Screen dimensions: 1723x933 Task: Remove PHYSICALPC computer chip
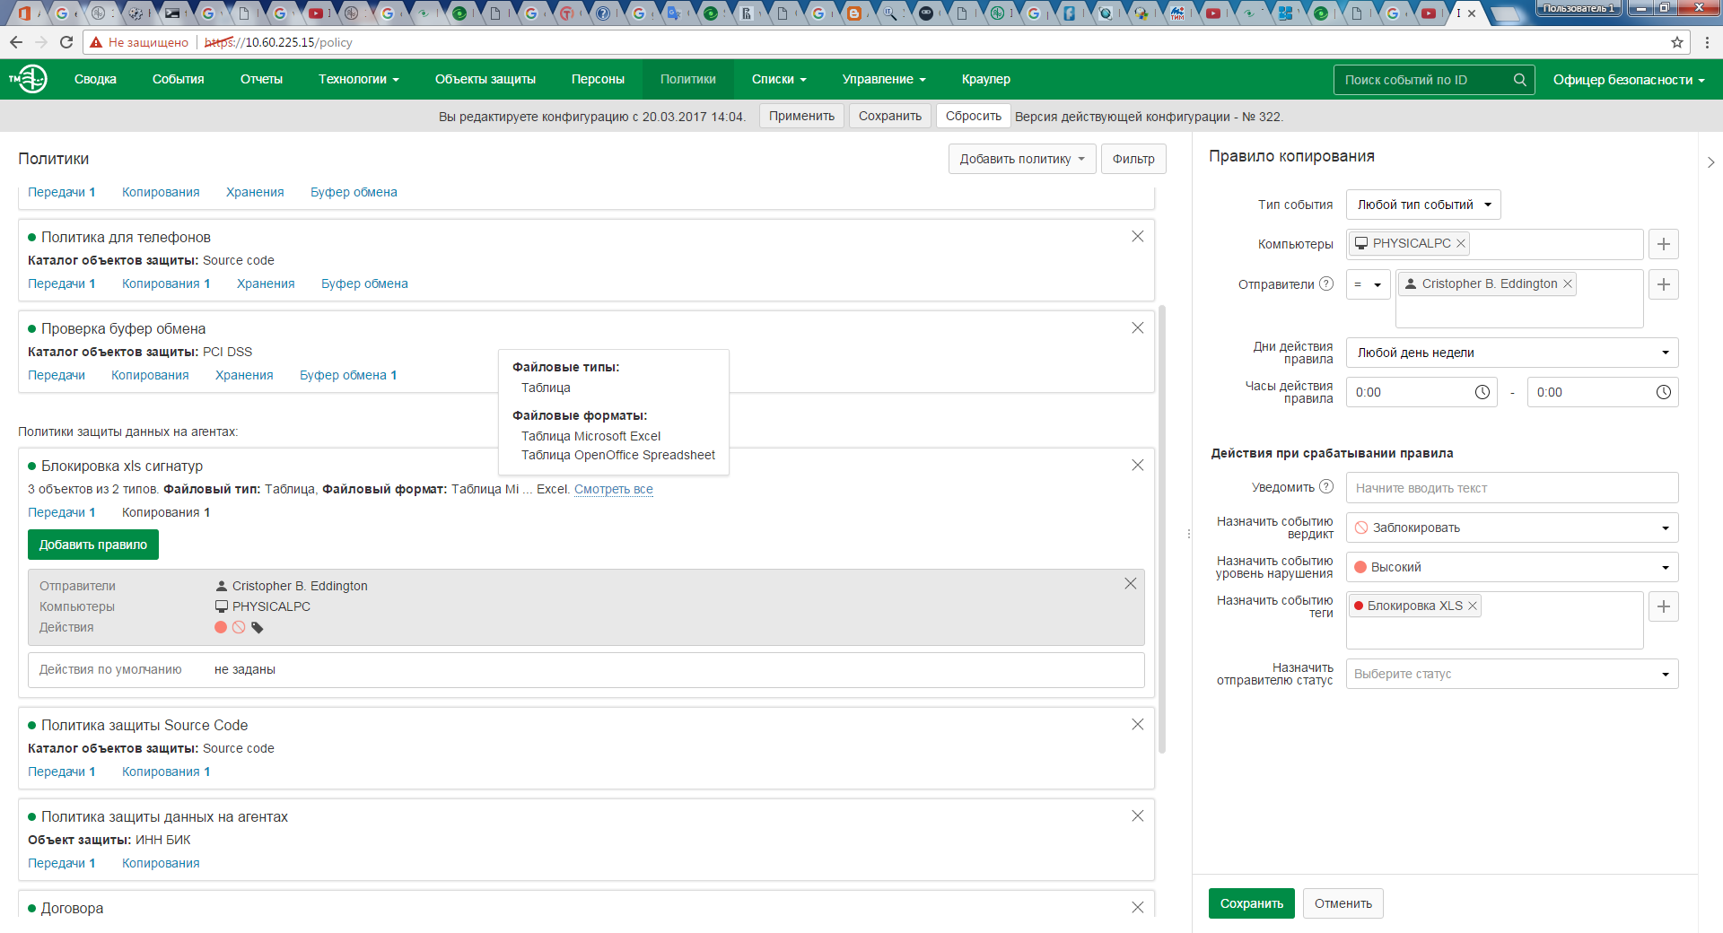1461,243
